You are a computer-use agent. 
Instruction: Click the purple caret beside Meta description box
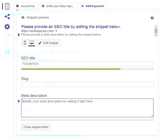(x=19, y=101)
